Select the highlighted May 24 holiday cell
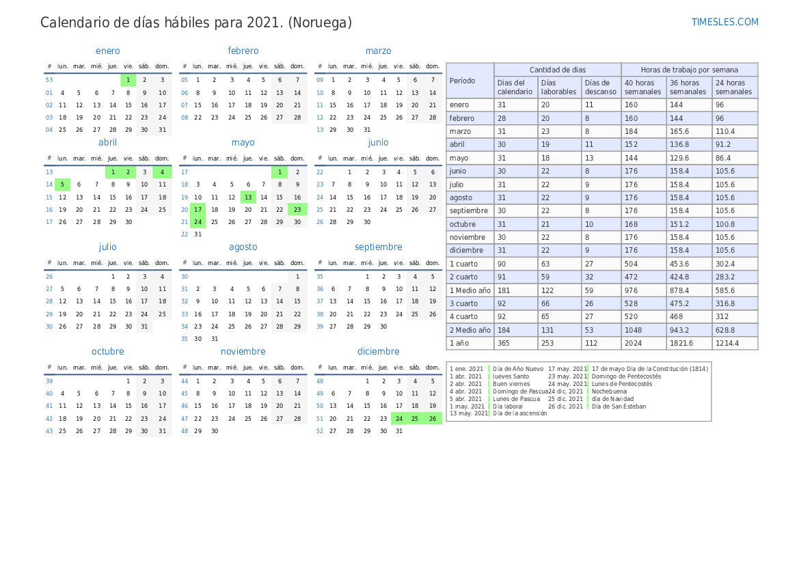The image size is (799, 565). click(x=198, y=221)
